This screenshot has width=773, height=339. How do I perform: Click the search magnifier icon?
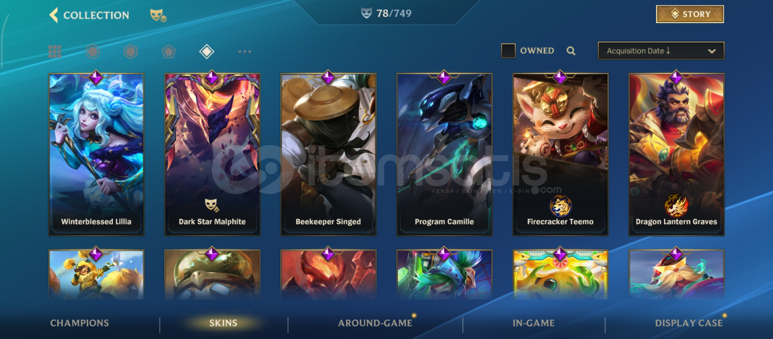click(571, 51)
